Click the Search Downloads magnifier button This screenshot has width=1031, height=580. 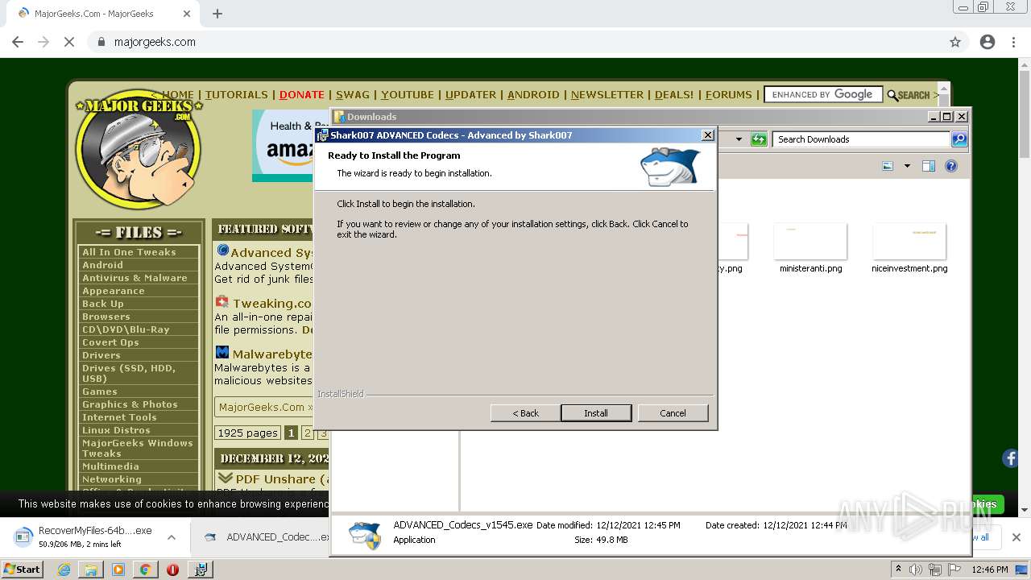[959, 139]
